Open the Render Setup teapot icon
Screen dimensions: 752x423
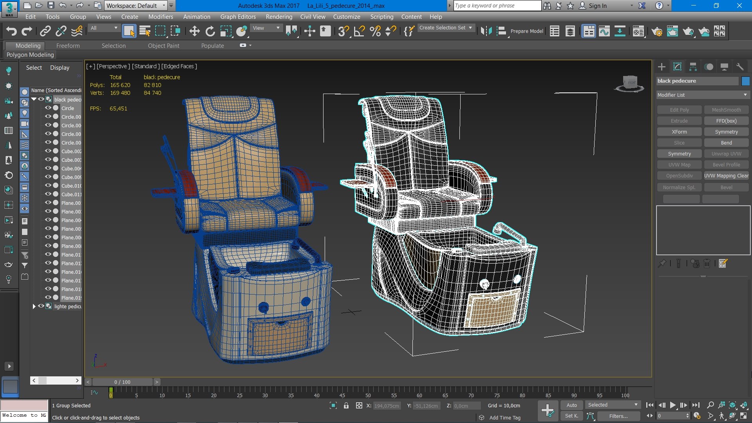pos(657,31)
